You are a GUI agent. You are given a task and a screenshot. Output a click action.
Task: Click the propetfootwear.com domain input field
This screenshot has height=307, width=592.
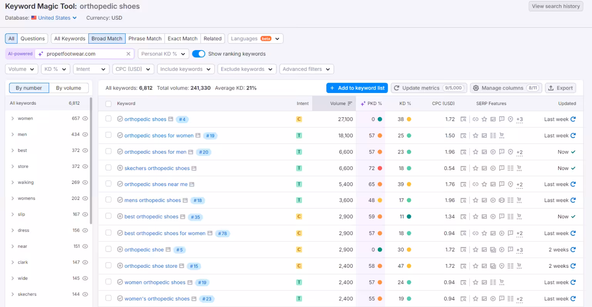coord(85,54)
